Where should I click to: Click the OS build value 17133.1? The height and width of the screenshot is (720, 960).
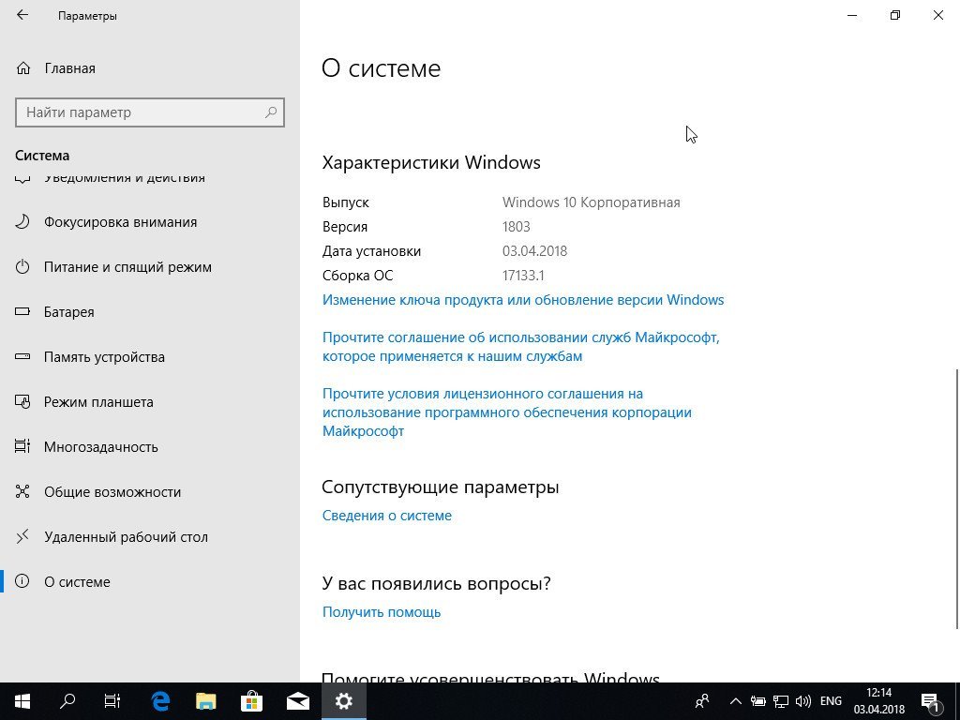pos(523,276)
